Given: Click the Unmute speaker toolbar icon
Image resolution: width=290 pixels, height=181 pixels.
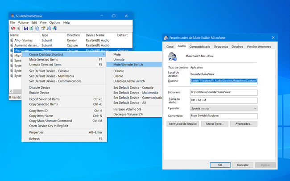Looking at the screenshot, I should (x=19, y=29).
